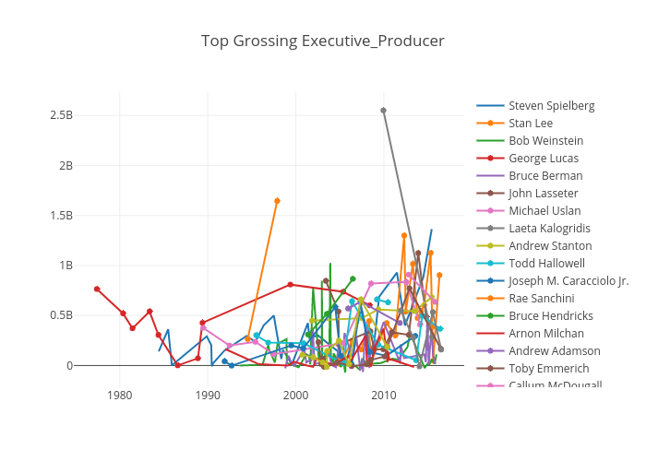The image size is (646, 461).
Task: Toggle Laeta Kalogridis legend entry
Action: [533, 228]
